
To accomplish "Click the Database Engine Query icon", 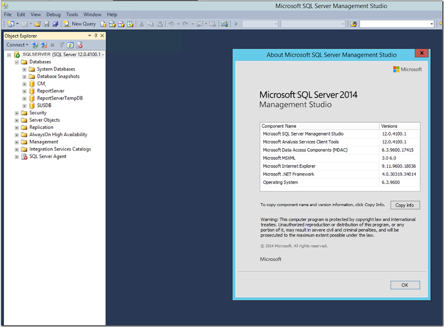I will coord(103,24).
